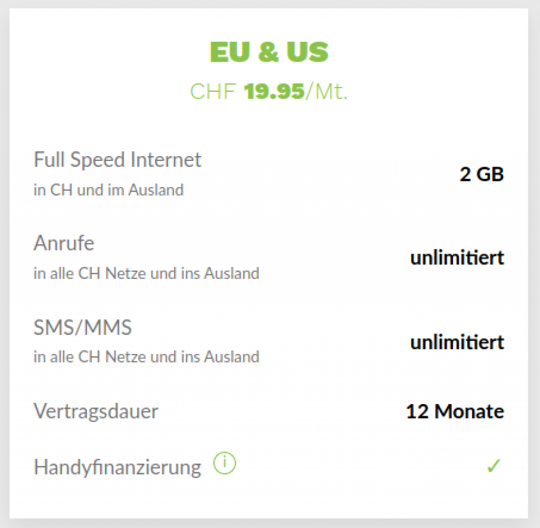
Task: Click the network subtitle under Anrufe
Action: coord(147,274)
